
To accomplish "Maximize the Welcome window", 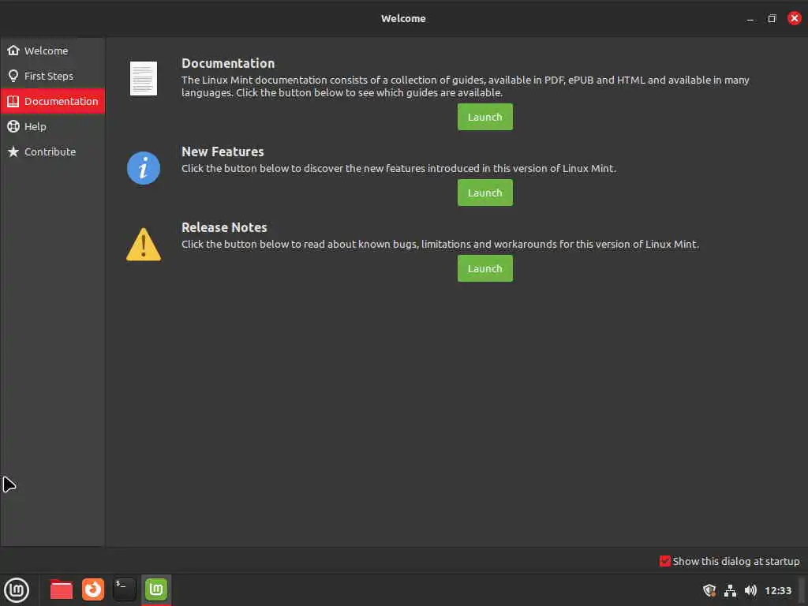I will tap(772, 19).
